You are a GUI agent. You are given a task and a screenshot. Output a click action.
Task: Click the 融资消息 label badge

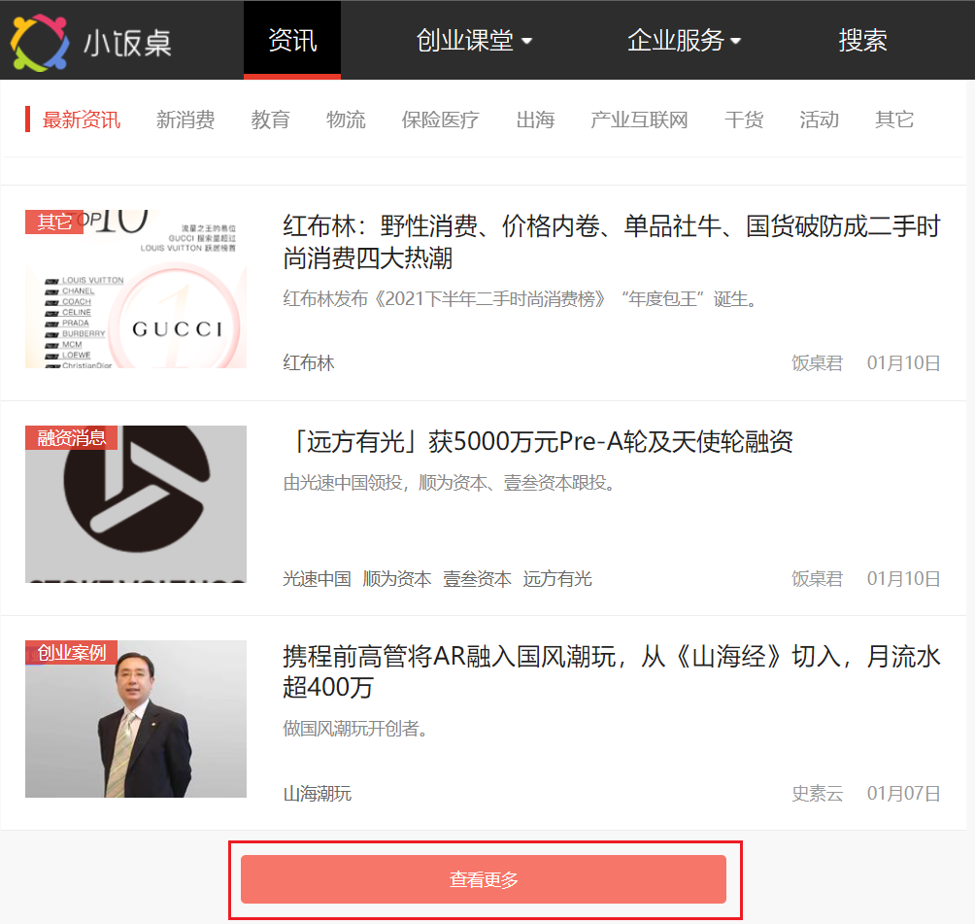point(72,437)
